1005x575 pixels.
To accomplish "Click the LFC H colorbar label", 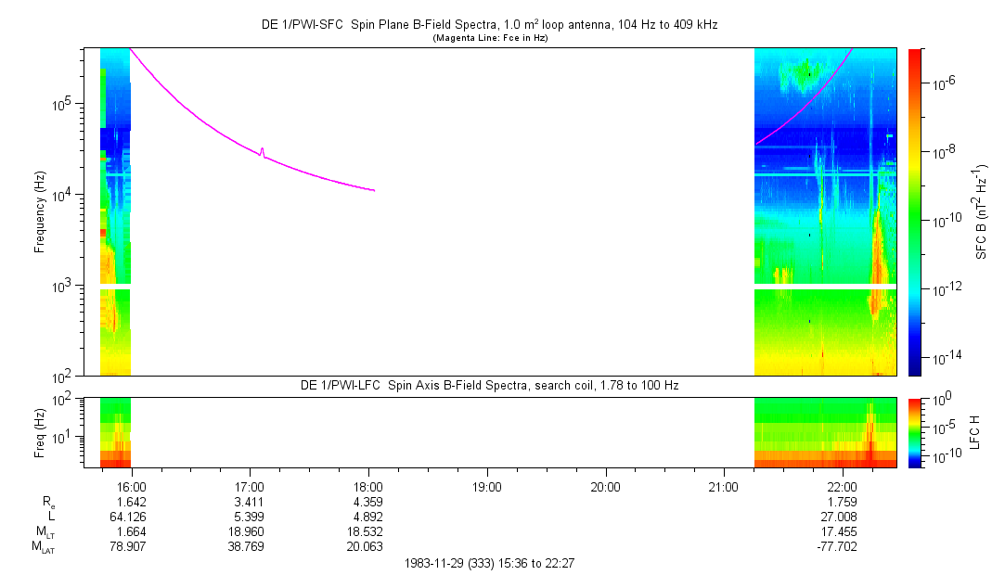I will point(976,432).
